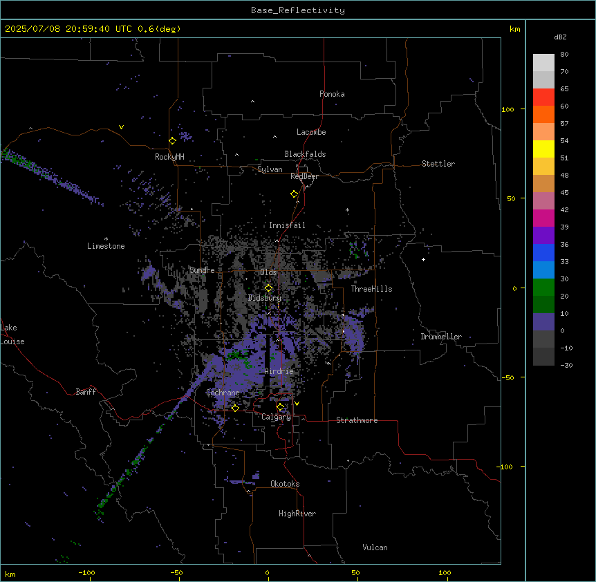
Task: Pick the yellow 51-54 dBZ legend swatch
Action: [x=543, y=149]
